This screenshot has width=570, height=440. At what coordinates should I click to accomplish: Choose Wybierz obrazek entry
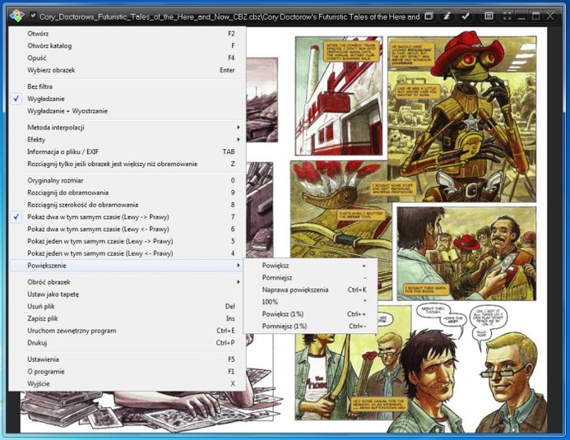[127, 70]
